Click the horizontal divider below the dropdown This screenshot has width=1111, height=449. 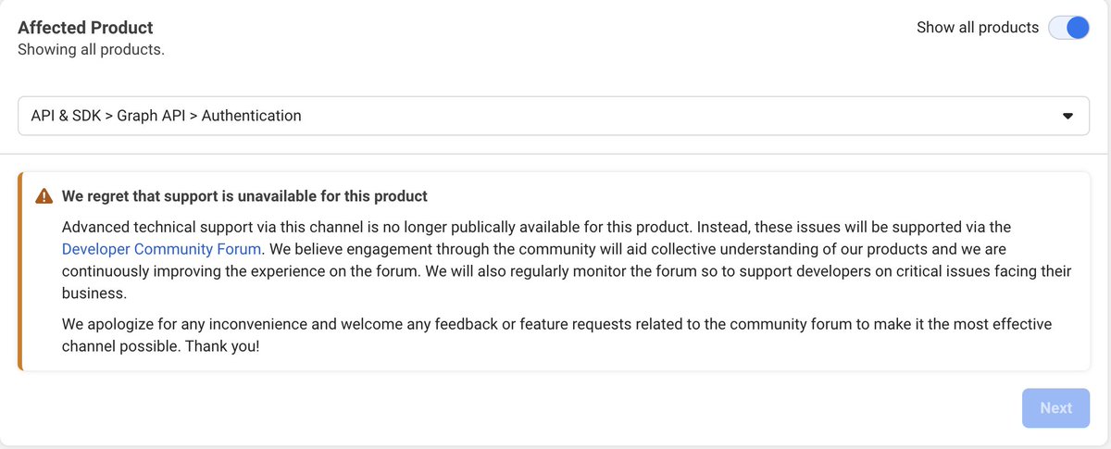click(554, 154)
